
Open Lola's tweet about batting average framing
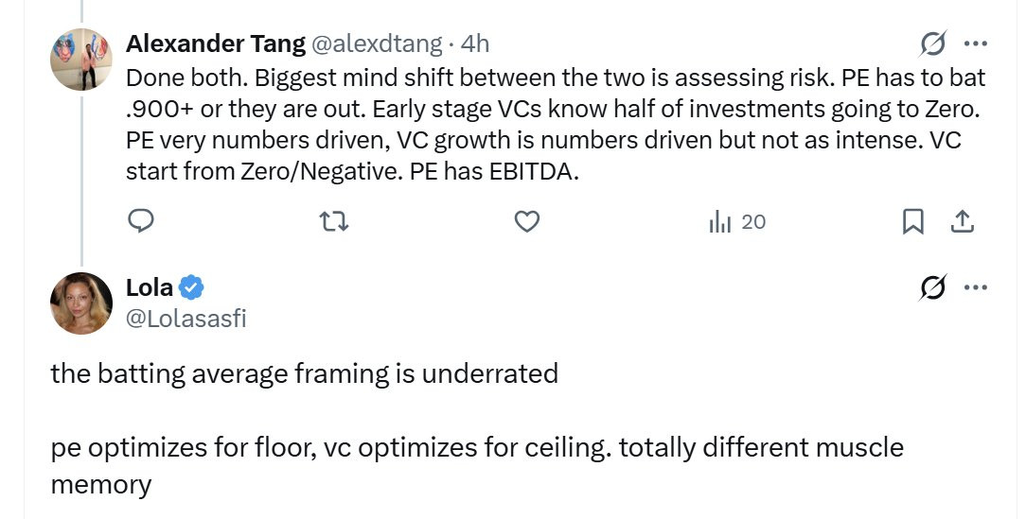coord(304,373)
